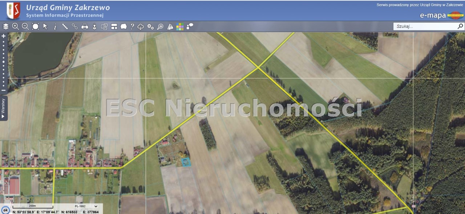This screenshot has width=465, height=214.
Task: Open the layers stack icon in toolbar
Action: pos(6,26)
